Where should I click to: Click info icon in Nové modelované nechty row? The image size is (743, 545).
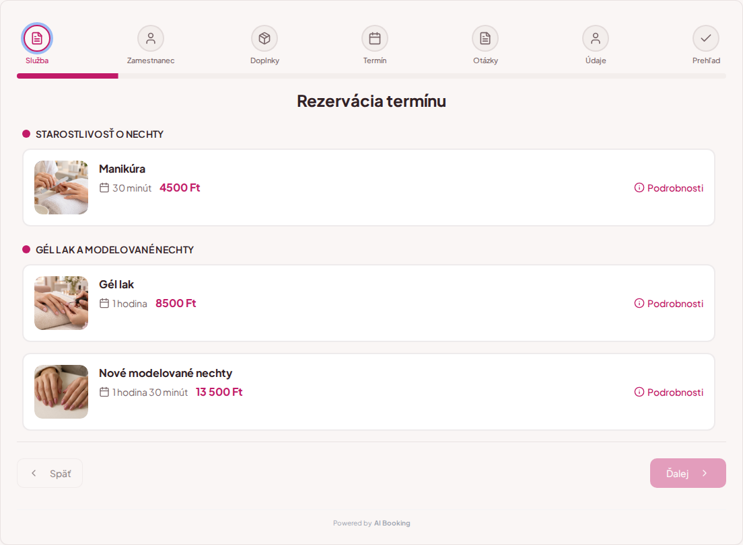(639, 392)
